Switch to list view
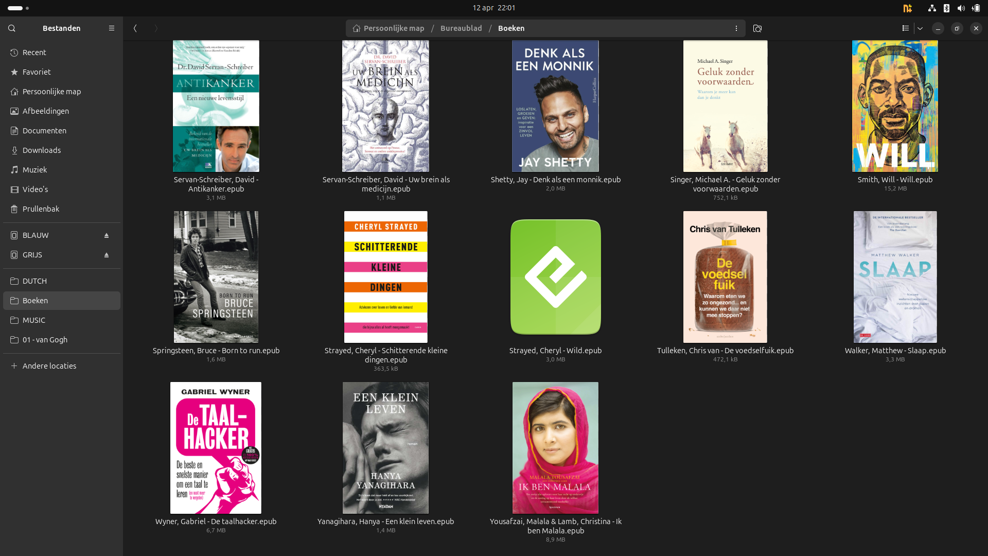The width and height of the screenshot is (988, 556). click(x=906, y=28)
